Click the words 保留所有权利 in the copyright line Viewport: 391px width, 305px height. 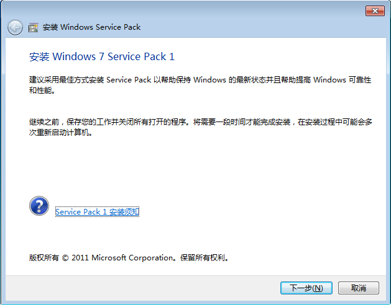202,258
